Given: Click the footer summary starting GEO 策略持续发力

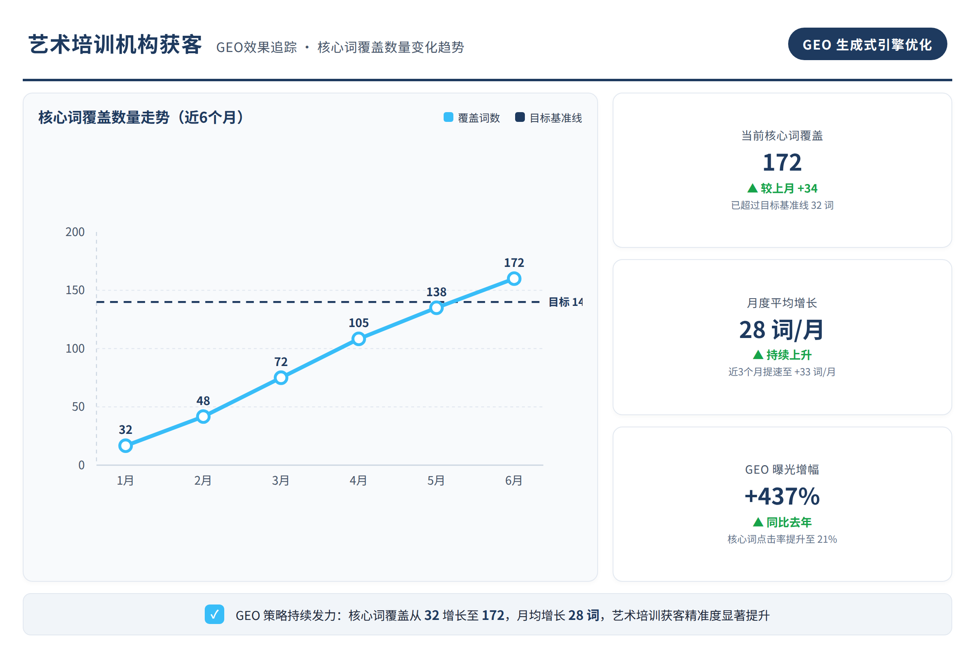Looking at the screenshot, I should (503, 615).
